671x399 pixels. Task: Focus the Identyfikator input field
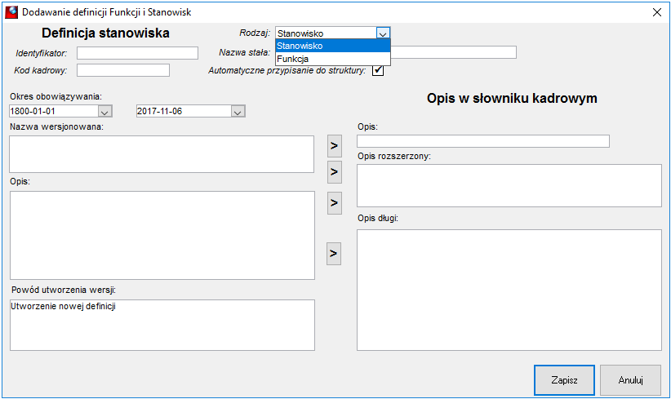click(137, 53)
